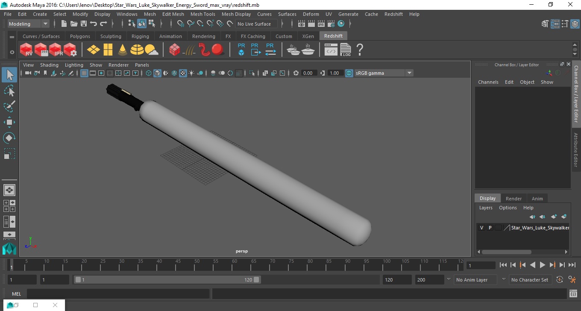Create a Redshift spot light cone icon
The height and width of the screenshot is (311, 581).
[123, 50]
